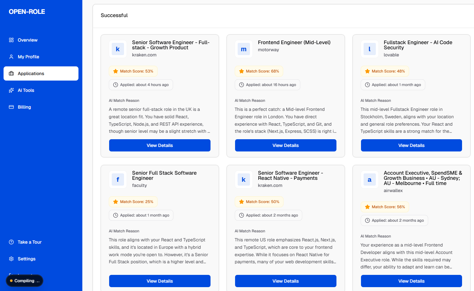The height and width of the screenshot is (291, 474).
Task: Click clock icon beside 'about 4 hours ago'
Action: pos(116,85)
